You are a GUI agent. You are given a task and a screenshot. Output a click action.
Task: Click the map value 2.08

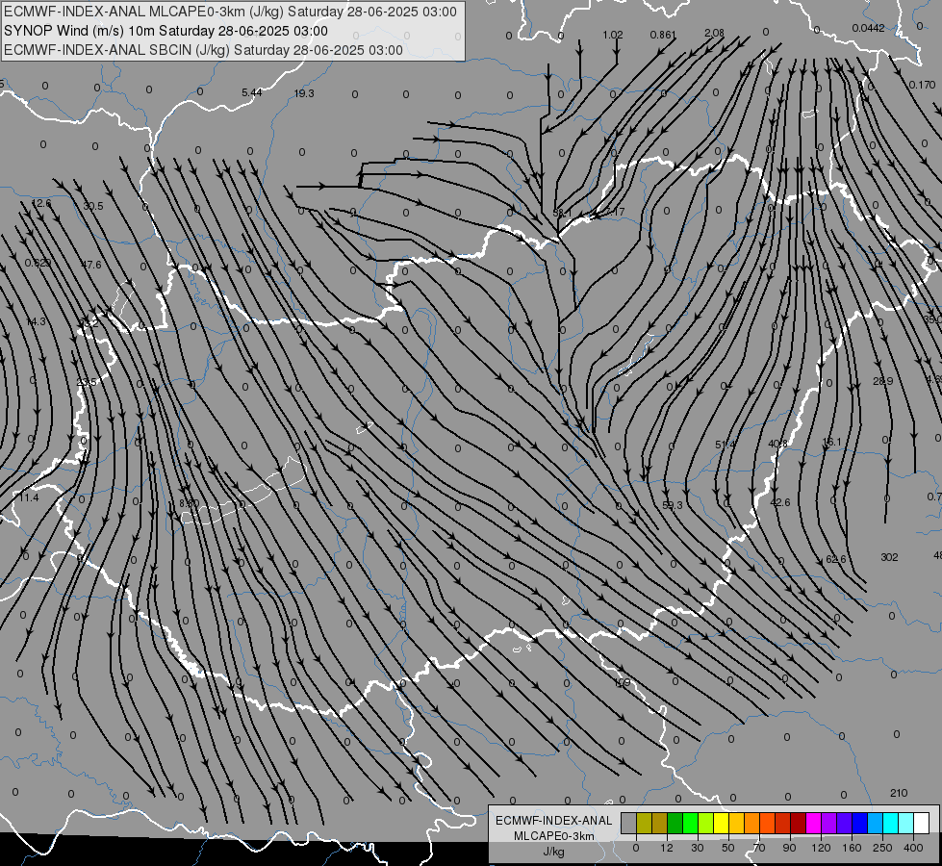click(x=714, y=33)
